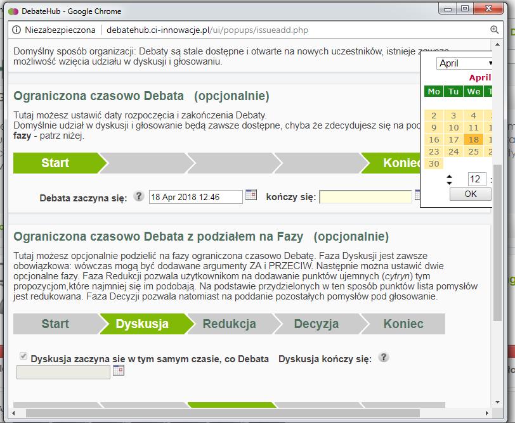Click the empty kończy się date field
Image resolution: width=515 pixels, height=423 pixels.
(365, 197)
